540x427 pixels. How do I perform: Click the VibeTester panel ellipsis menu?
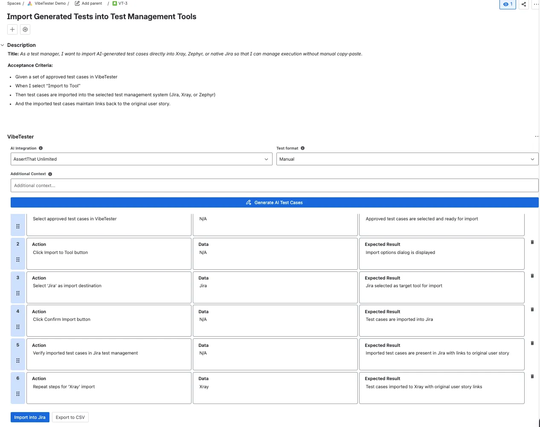(537, 137)
